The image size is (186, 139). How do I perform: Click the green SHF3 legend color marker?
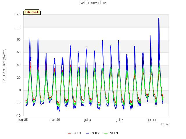tap(106, 134)
